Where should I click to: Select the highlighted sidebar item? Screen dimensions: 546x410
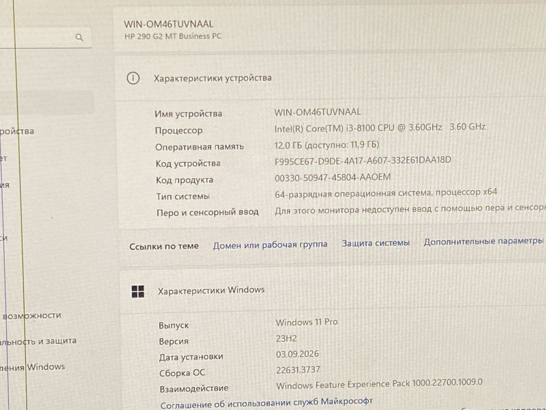coord(47,103)
